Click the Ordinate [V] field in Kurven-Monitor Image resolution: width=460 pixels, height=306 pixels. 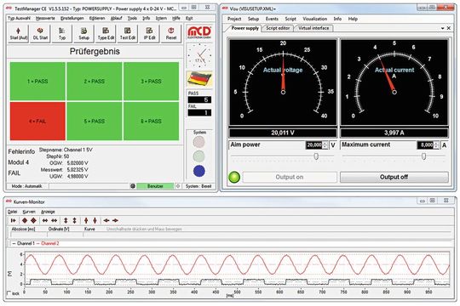coord(65,235)
